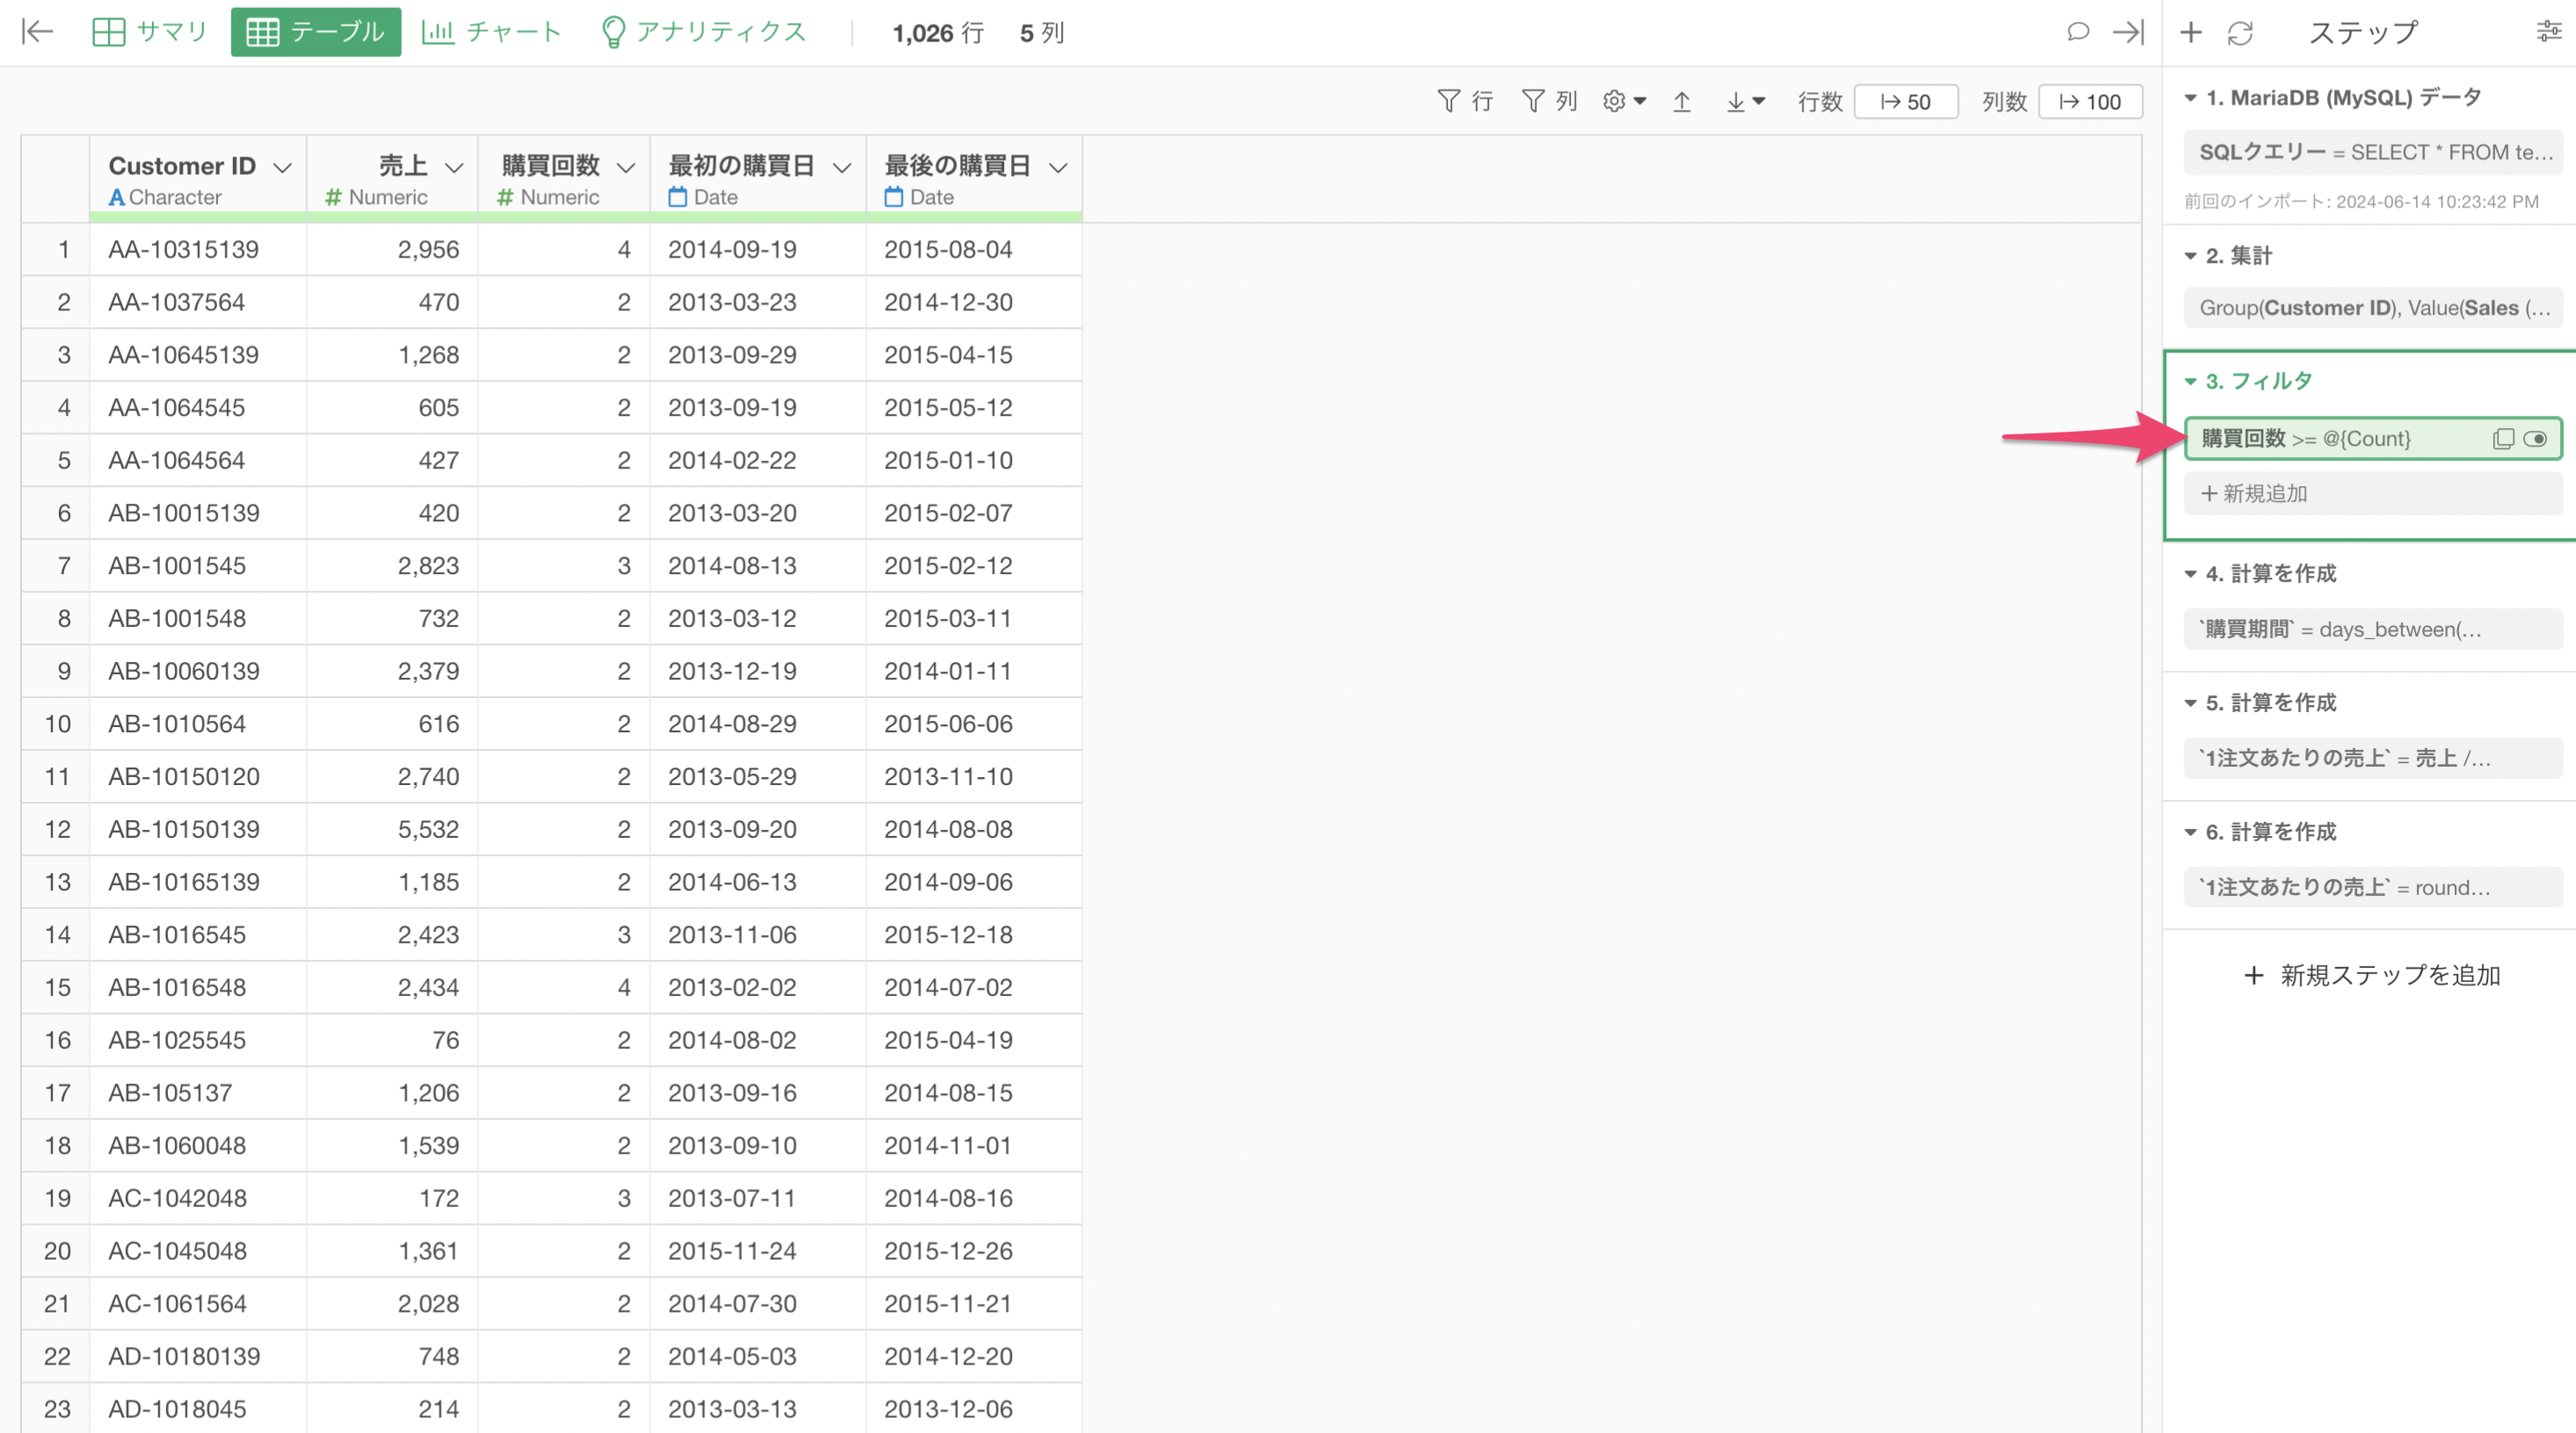This screenshot has width=2576, height=1433.
Task: Collapse step 2 集計
Action: [x=2190, y=256]
